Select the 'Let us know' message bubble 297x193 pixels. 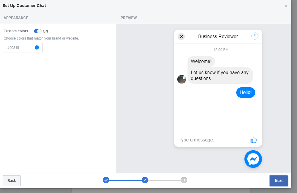220,76
